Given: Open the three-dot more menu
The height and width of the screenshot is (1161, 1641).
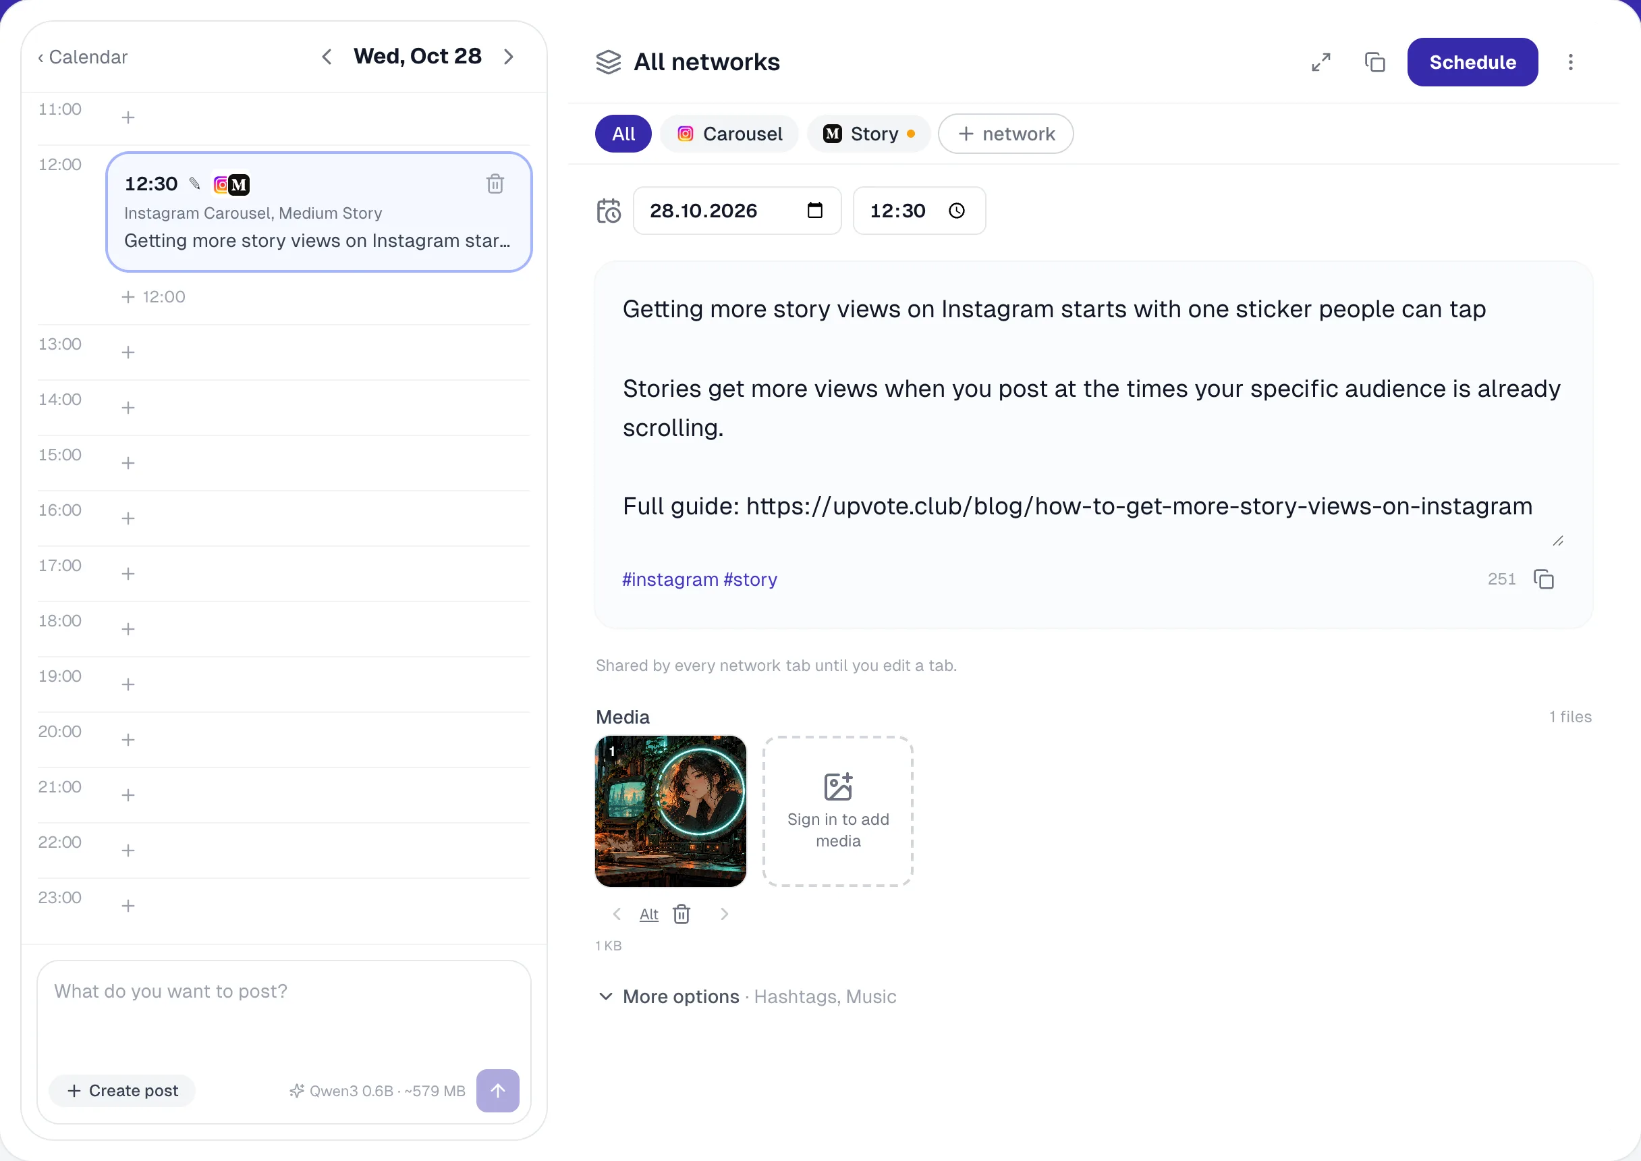Looking at the screenshot, I should tap(1570, 62).
